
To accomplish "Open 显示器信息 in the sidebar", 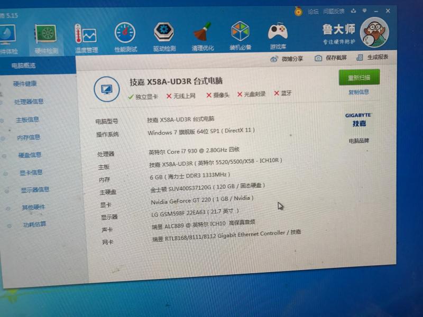I will (x=35, y=190).
